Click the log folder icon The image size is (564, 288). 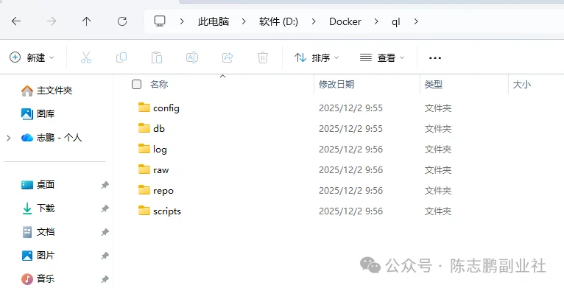tap(144, 148)
